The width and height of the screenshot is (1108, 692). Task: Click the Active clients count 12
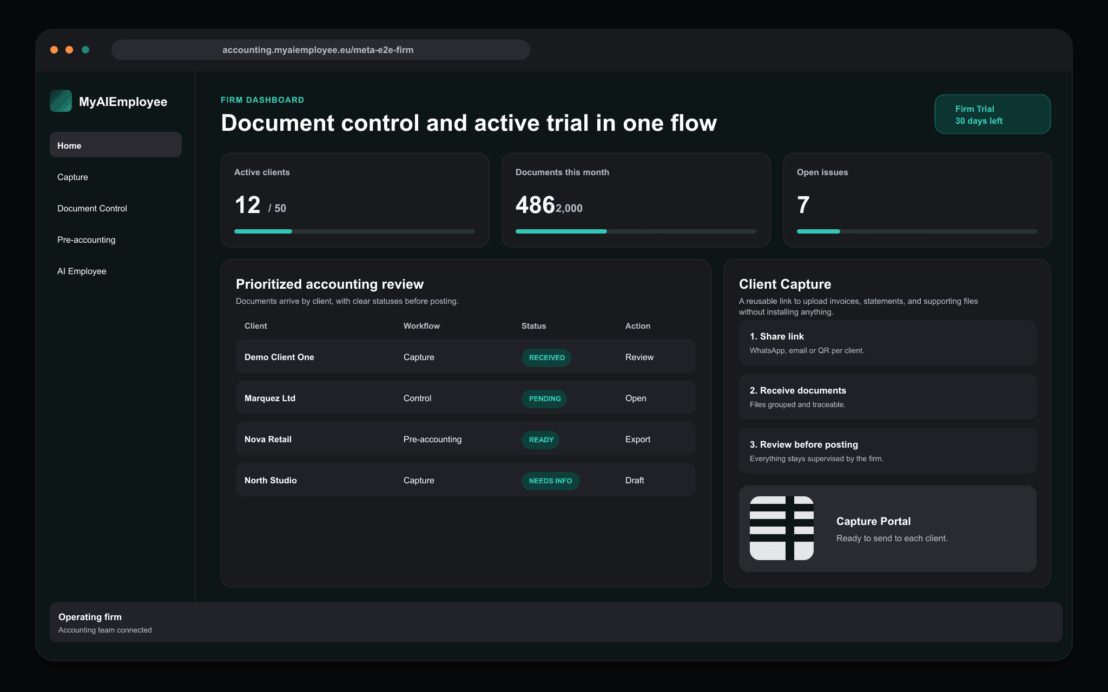(247, 205)
